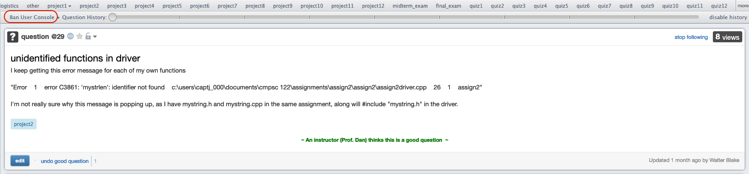Click the 8 views counter badge

[727, 37]
